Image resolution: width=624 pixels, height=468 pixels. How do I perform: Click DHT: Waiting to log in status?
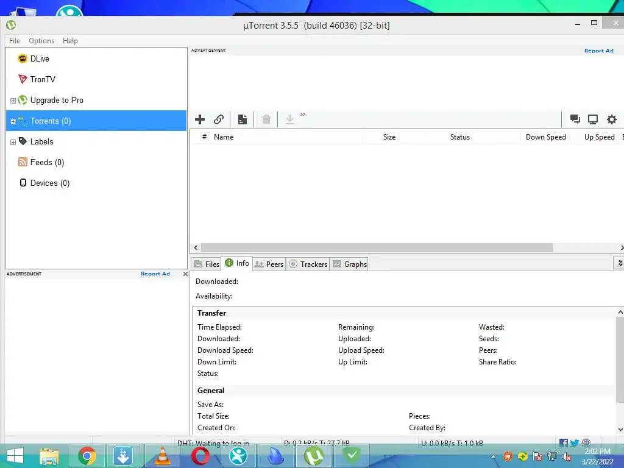(213, 443)
